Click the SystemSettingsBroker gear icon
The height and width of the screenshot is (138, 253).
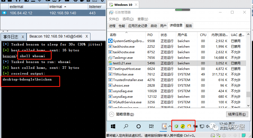110,41
